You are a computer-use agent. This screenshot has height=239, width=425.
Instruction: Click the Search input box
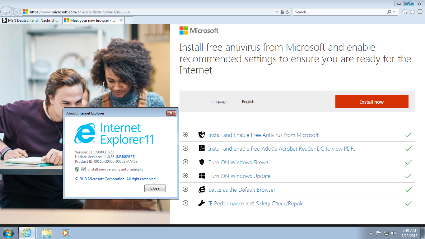(339, 12)
